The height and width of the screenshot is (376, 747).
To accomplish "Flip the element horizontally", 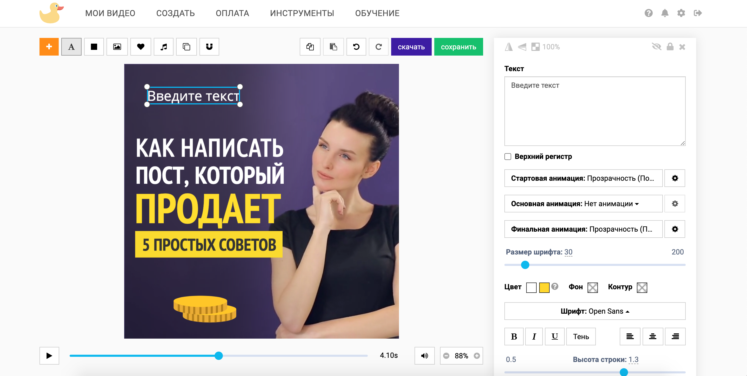I will (509, 47).
